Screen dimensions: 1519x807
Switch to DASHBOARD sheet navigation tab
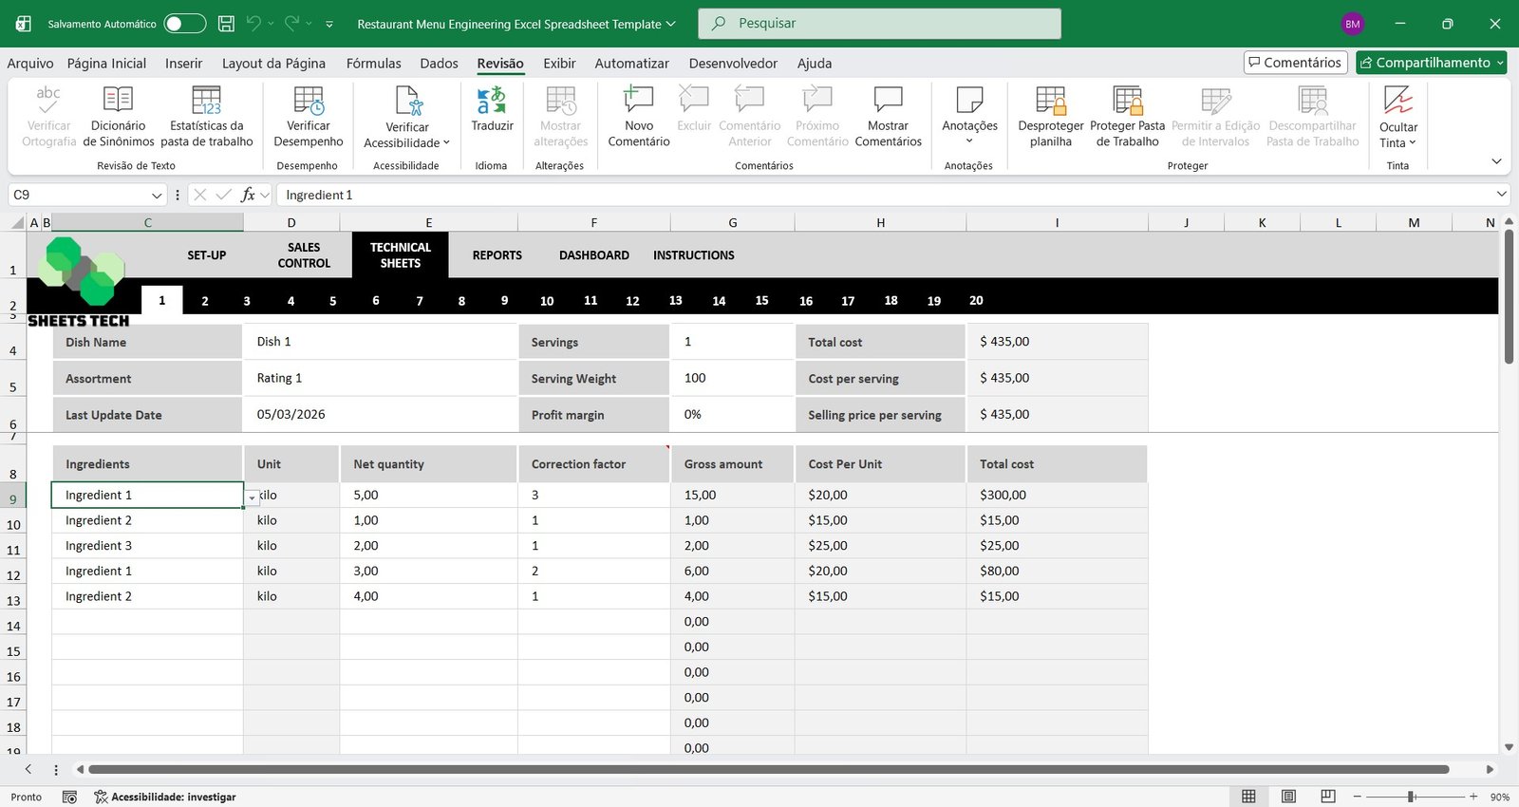(593, 255)
